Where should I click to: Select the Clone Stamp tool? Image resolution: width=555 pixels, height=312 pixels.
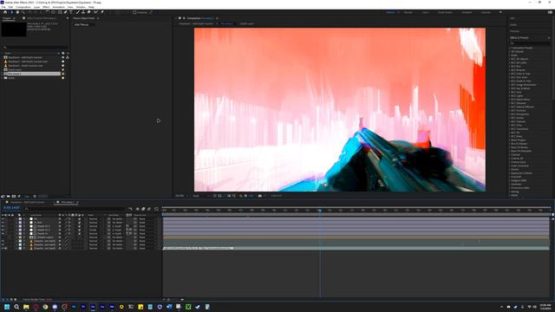(83, 12)
